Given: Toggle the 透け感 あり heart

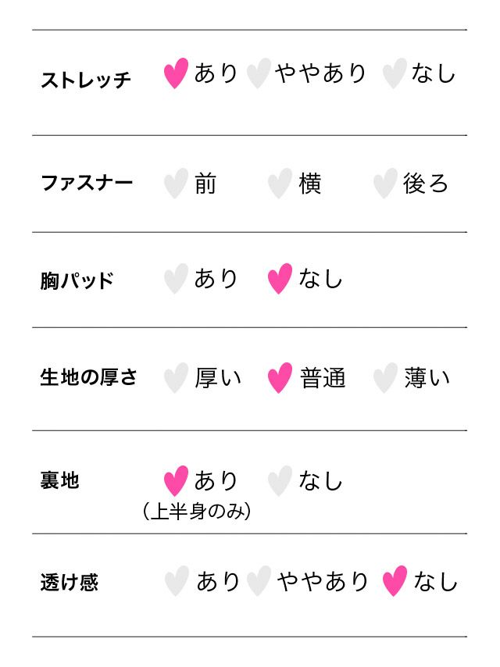Looking at the screenshot, I should click(177, 582).
